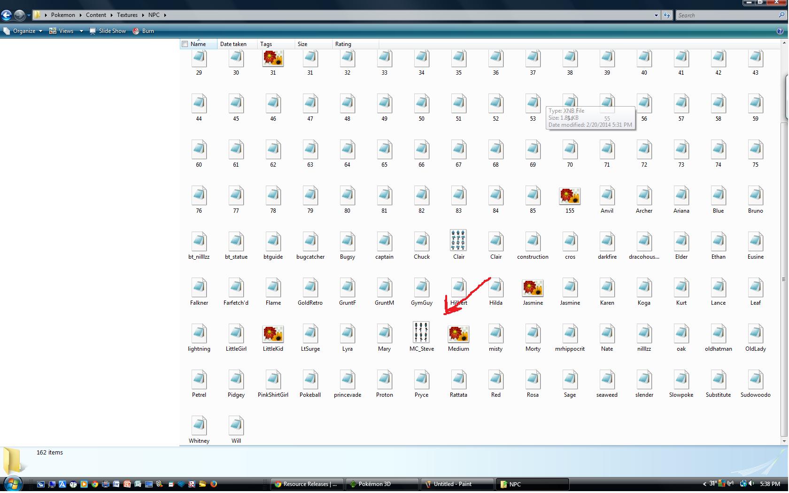Sort files by the Rating column
789x493 pixels.
point(356,44)
